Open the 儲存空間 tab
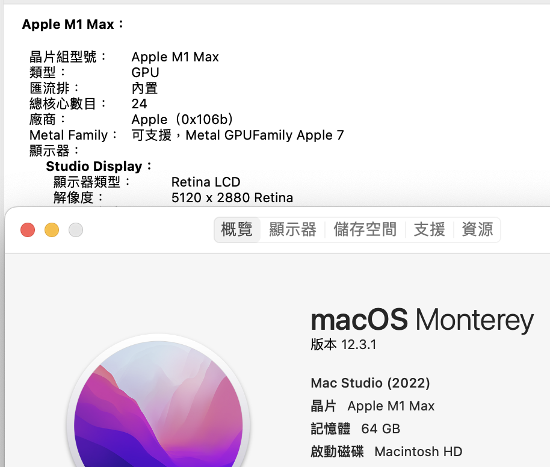 (365, 230)
